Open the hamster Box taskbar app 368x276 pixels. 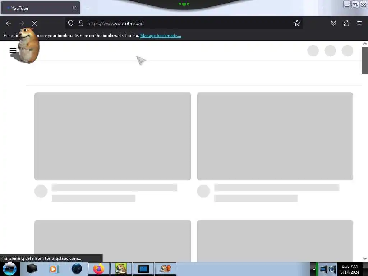coord(121,269)
